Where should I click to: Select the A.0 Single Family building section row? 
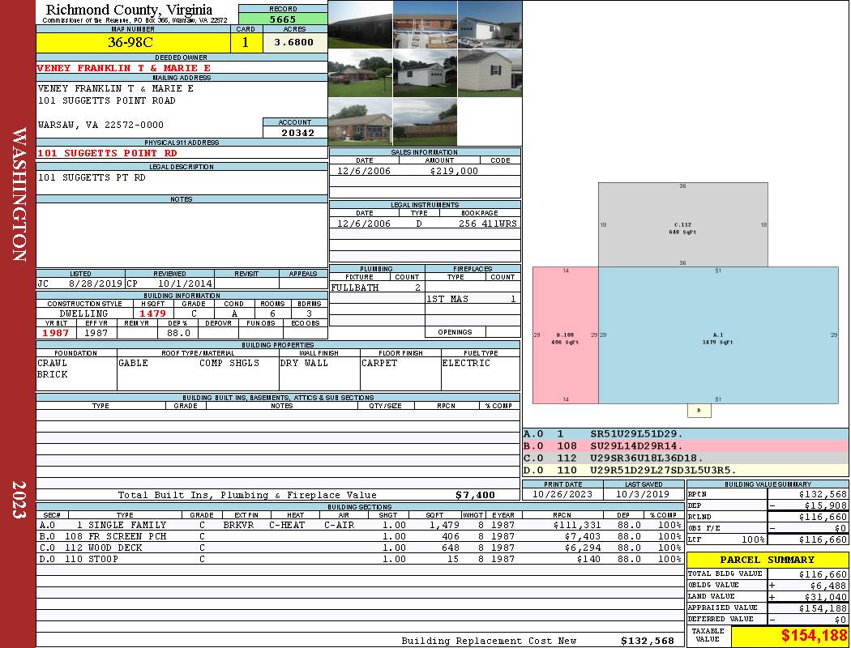click(359, 525)
